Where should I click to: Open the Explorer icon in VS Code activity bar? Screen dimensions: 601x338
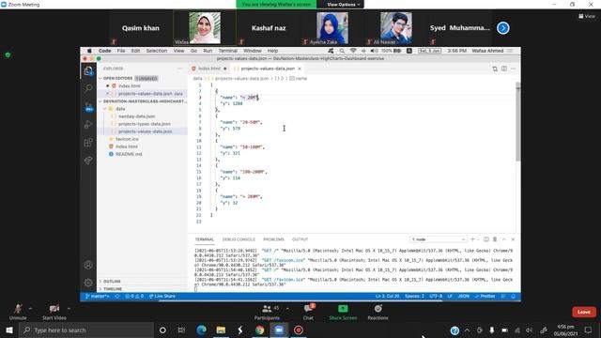88,71
